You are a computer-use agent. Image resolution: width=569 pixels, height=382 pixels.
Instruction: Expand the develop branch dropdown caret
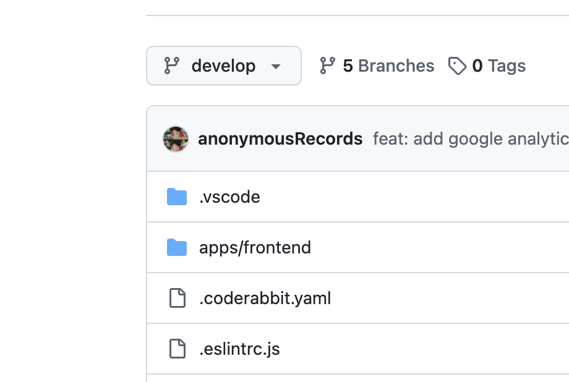276,66
